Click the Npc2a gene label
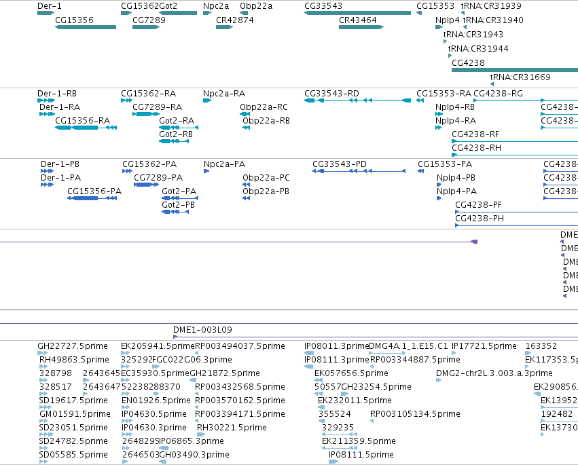The image size is (578, 465). (x=216, y=6)
